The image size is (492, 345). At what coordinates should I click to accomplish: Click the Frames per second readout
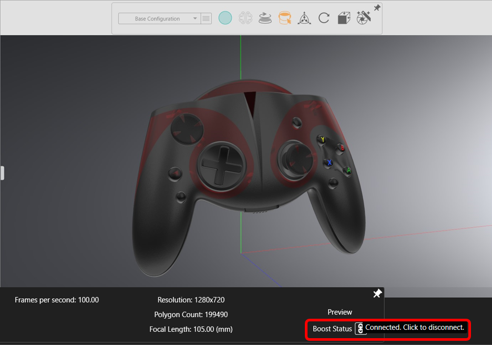click(57, 300)
